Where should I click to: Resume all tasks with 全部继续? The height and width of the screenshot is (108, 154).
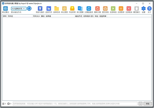(x=113, y=9)
